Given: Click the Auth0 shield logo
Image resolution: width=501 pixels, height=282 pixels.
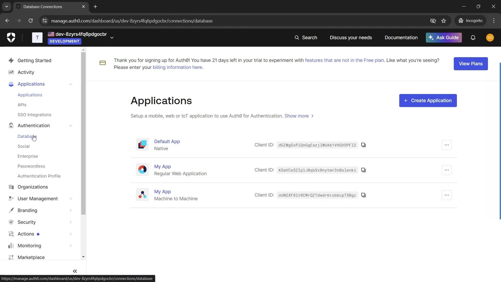Looking at the screenshot, I should (11, 38).
